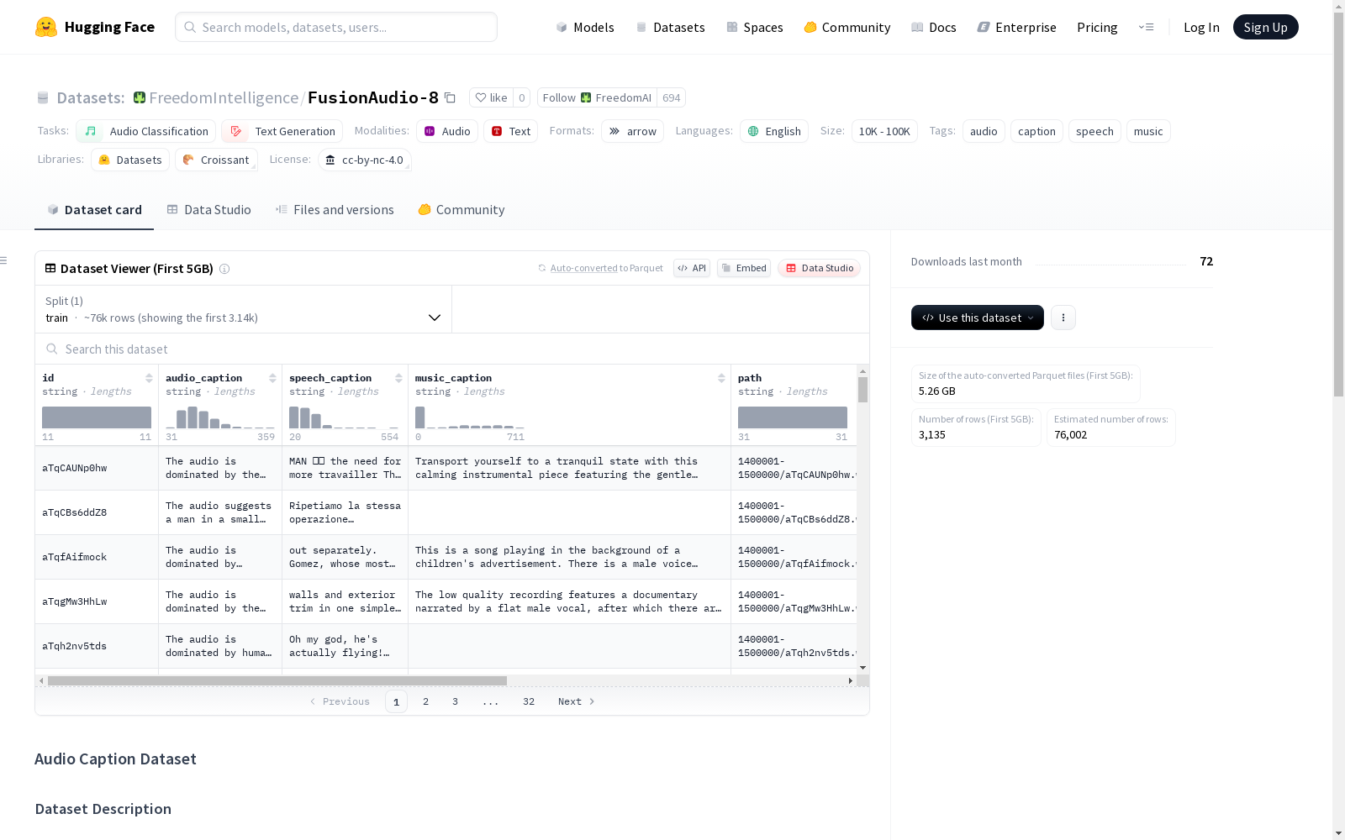The image size is (1345, 840).
Task: Select the English language tag
Action: [x=774, y=131]
